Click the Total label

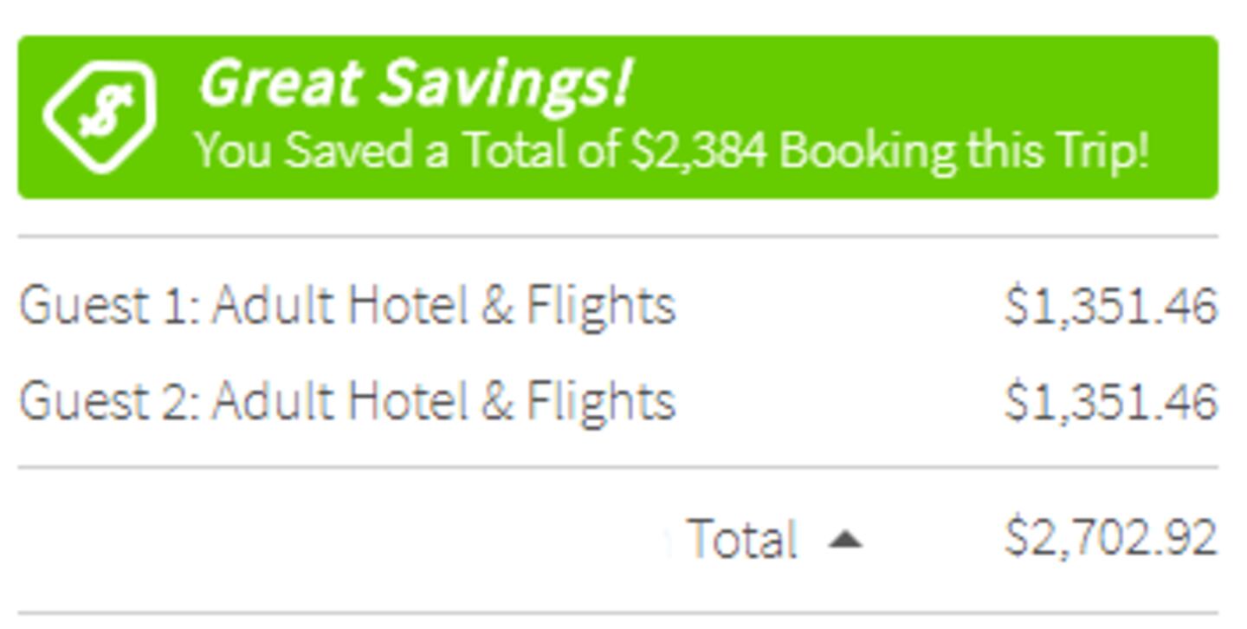click(741, 539)
